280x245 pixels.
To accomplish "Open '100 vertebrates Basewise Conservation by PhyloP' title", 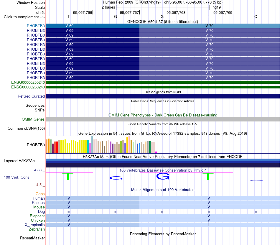I will 163,170.
